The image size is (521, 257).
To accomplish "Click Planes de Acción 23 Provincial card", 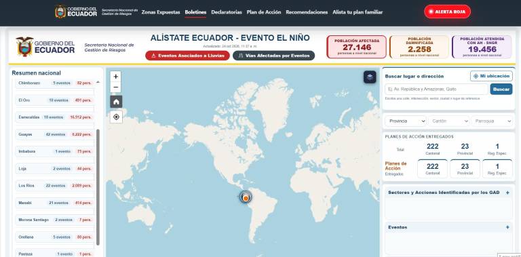I will tap(465, 169).
